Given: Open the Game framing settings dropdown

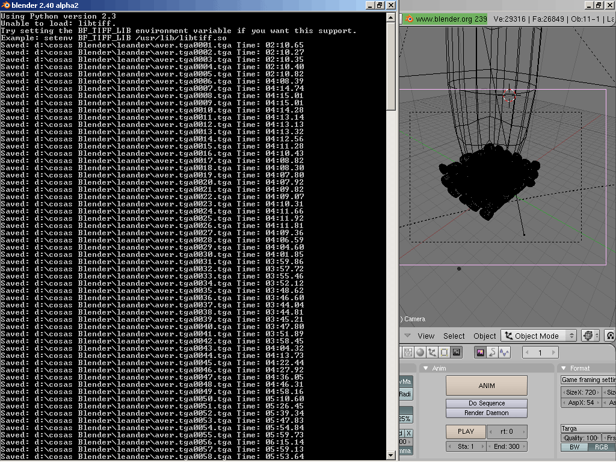Looking at the screenshot, I should tap(588, 380).
